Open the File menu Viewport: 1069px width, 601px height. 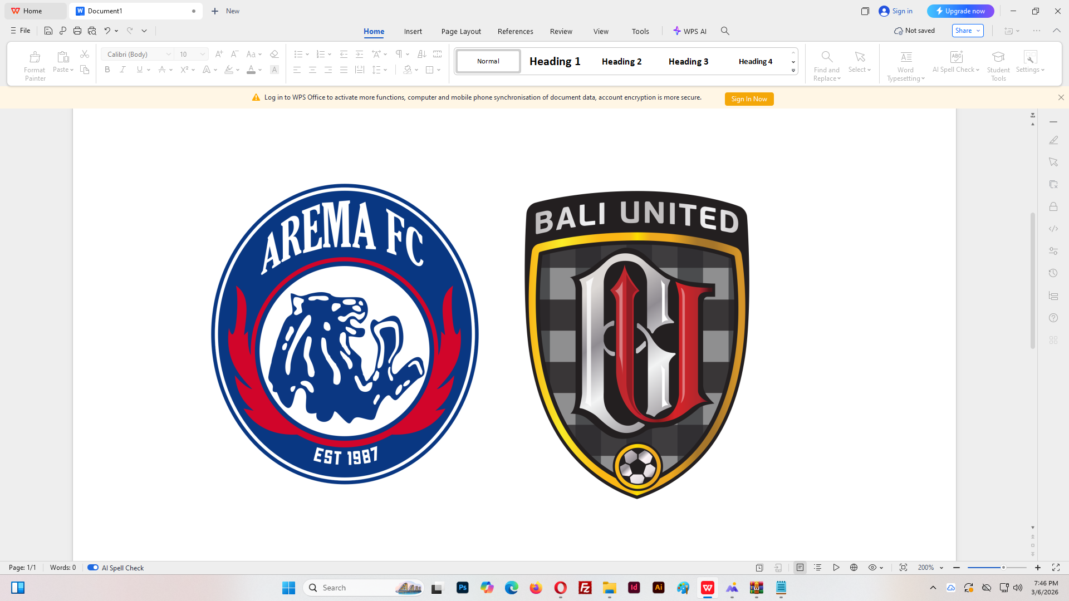[21, 31]
